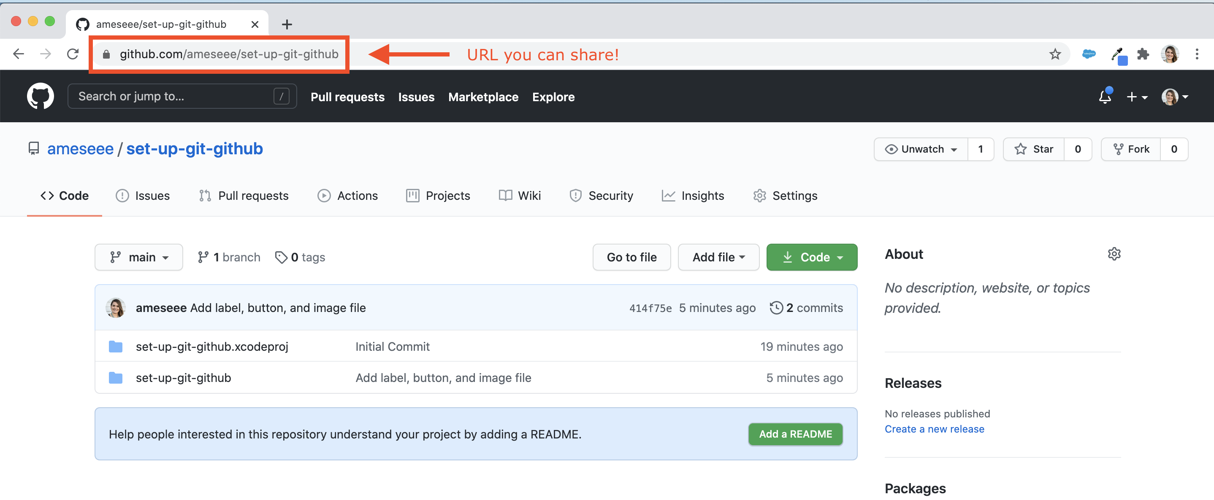This screenshot has width=1214, height=500.
Task: View the 1 branch list
Action: pos(229,257)
